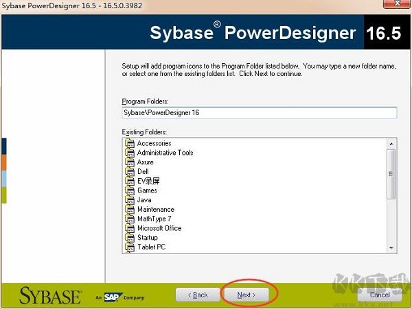The width and height of the screenshot is (412, 309).
Task: Click the Microsoft Office folder icon
Action: 130,228
